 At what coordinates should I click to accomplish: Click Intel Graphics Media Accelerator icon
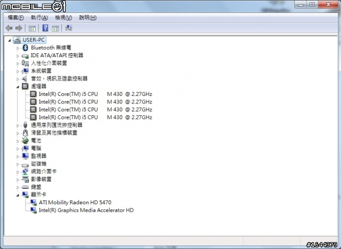(34, 210)
